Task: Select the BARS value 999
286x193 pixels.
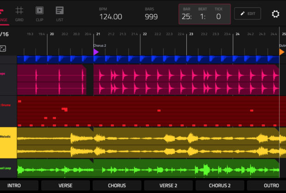Action: (151, 17)
